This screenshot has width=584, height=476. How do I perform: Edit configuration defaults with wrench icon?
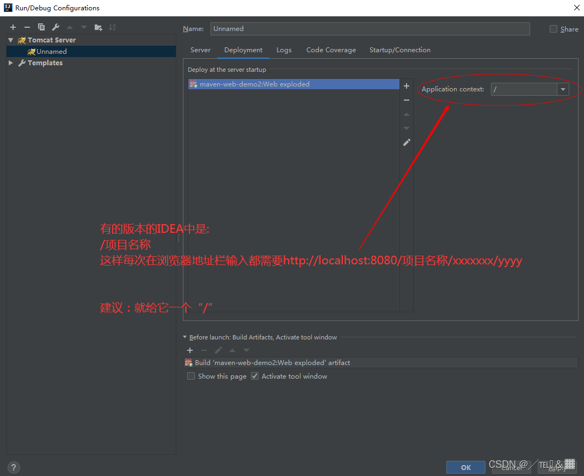55,27
